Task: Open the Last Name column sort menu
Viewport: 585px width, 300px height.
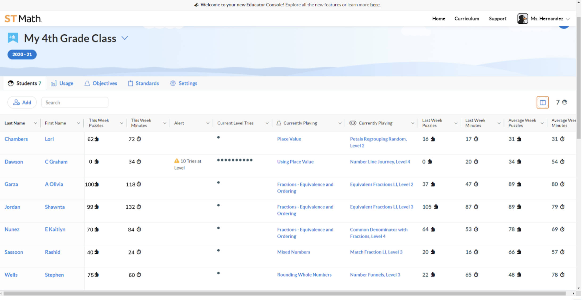Action: click(35, 123)
